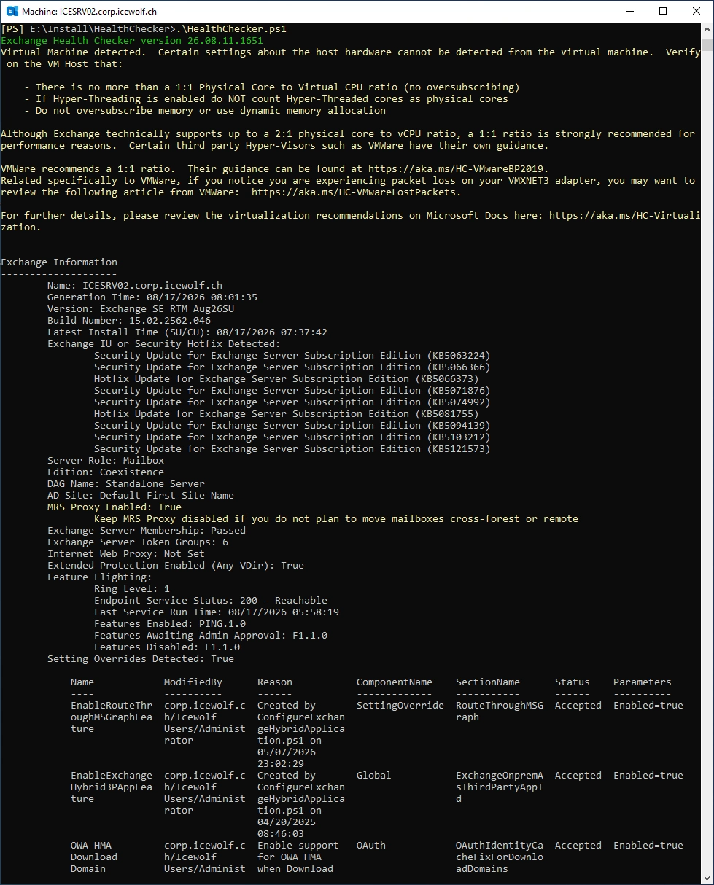Click the Security Update KB5103212 line

tap(292, 437)
